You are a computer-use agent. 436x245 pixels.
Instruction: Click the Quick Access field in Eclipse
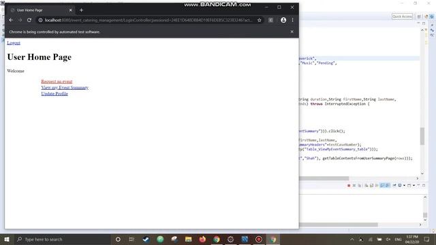click(402, 16)
